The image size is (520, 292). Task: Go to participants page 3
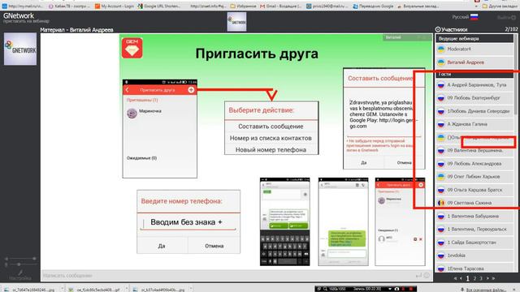[481, 278]
